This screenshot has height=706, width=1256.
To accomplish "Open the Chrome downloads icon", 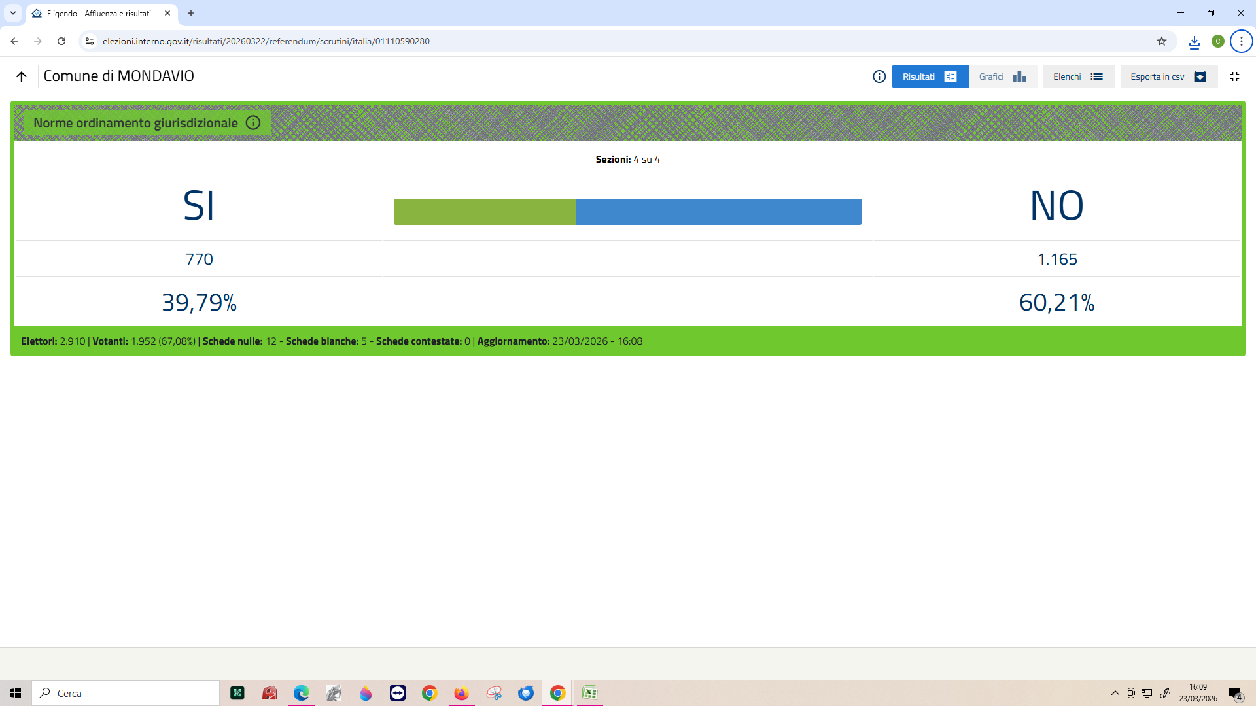I will point(1195,42).
